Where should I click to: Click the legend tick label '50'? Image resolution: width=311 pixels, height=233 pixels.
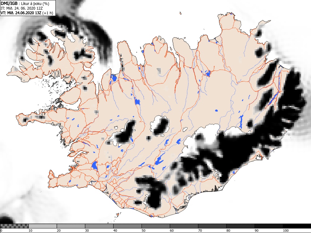[x=143, y=231]
